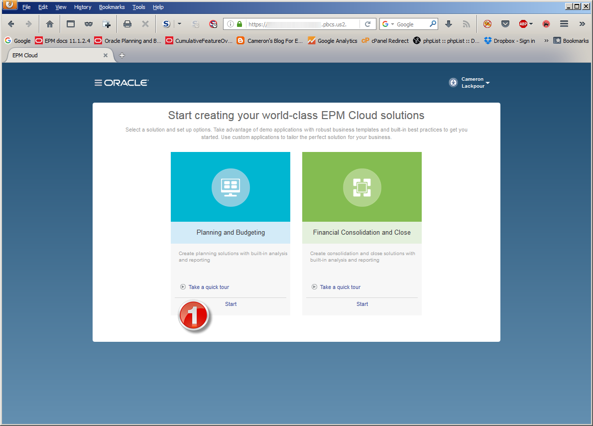
Task: Open the downloads arrow icon
Action: click(x=449, y=24)
